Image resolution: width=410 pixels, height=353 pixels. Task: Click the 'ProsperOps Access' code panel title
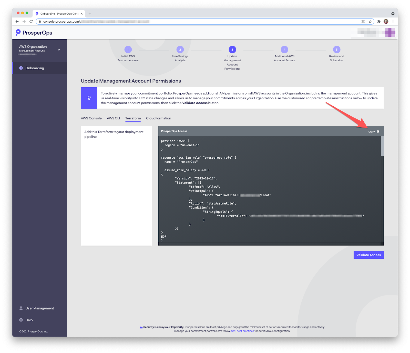[174, 131]
